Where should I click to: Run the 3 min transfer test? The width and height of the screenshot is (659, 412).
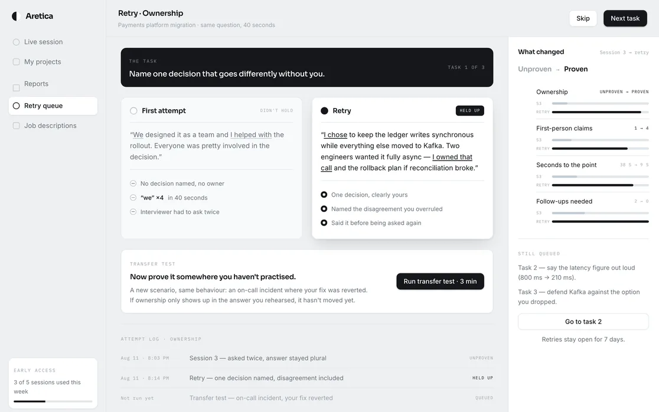(x=440, y=282)
